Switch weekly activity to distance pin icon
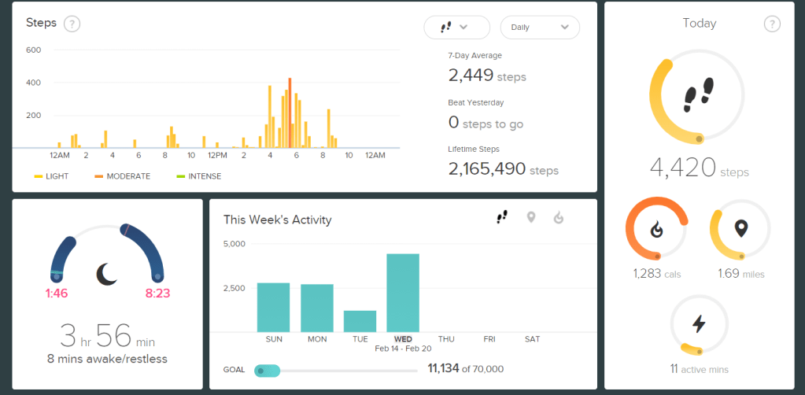The image size is (805, 395). 531,218
